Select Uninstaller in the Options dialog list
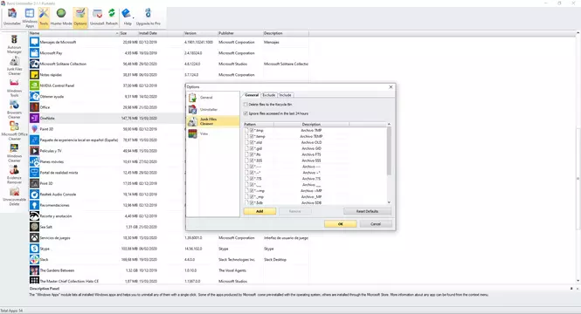 (212, 110)
